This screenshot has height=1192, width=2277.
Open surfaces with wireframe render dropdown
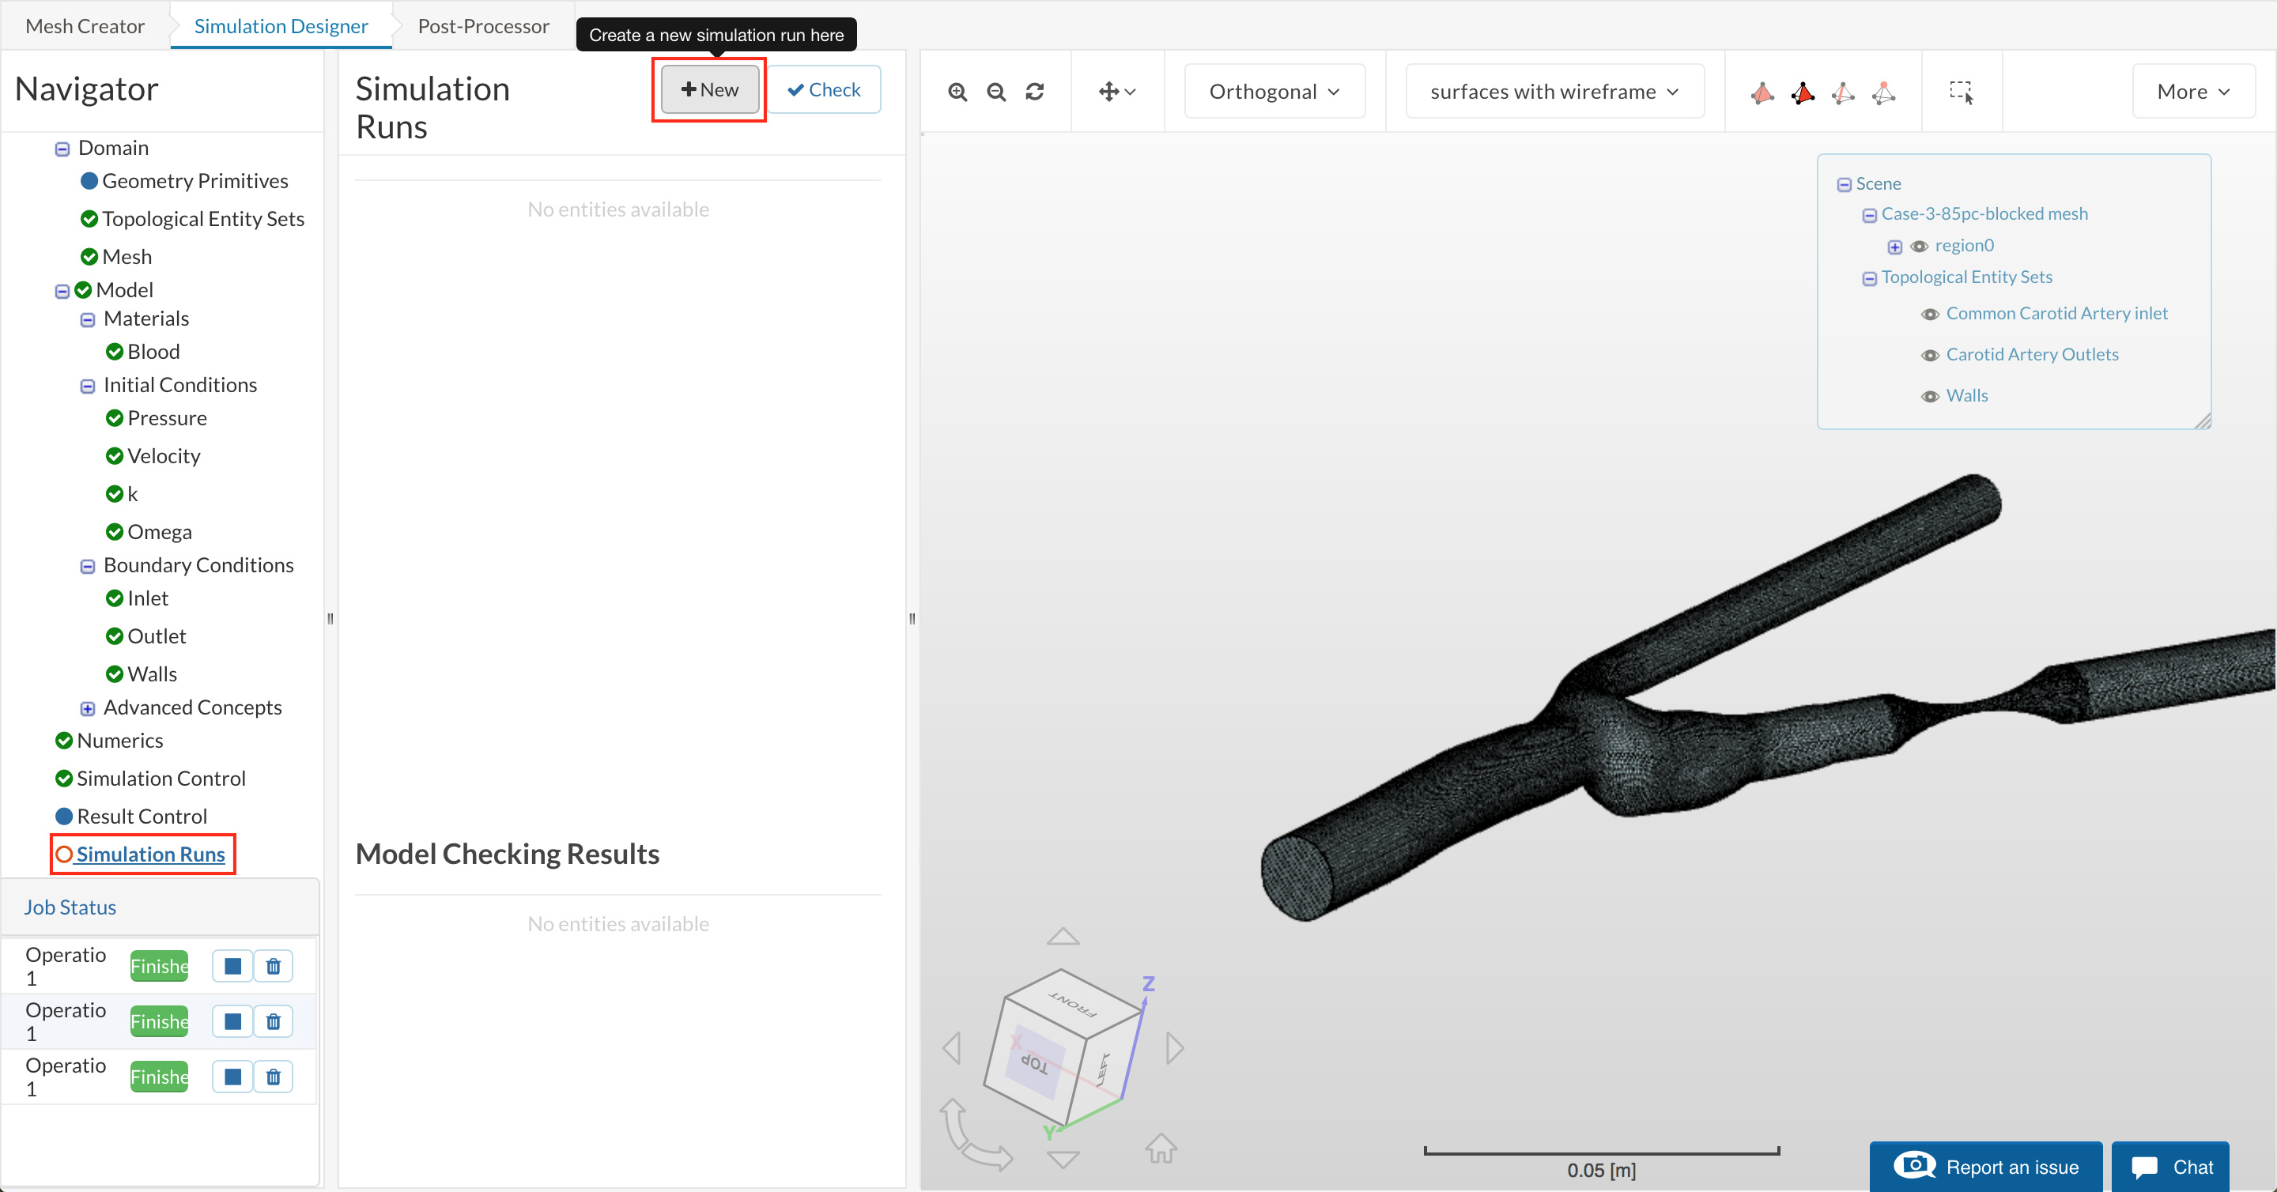pos(1554,92)
